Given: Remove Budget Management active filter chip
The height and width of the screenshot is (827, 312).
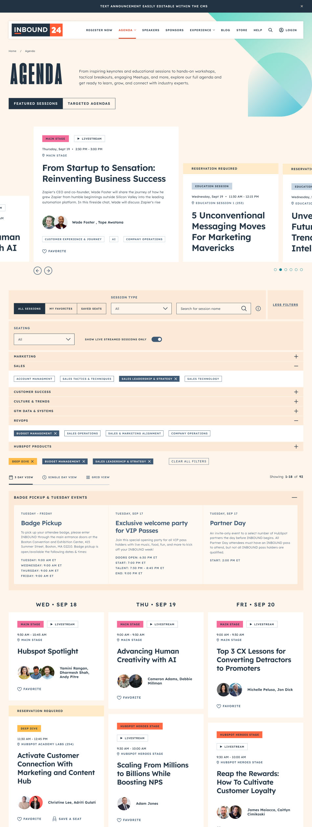Looking at the screenshot, I should (x=84, y=461).
